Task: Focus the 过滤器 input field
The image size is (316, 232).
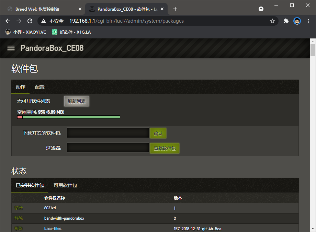Action: tap(108, 148)
